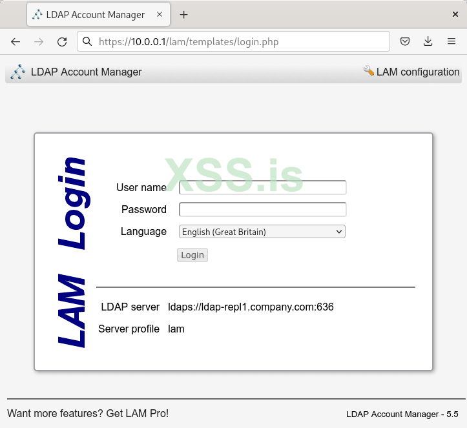Click the LAM configuration wrench icon
This screenshot has width=467, height=428.
(x=369, y=70)
